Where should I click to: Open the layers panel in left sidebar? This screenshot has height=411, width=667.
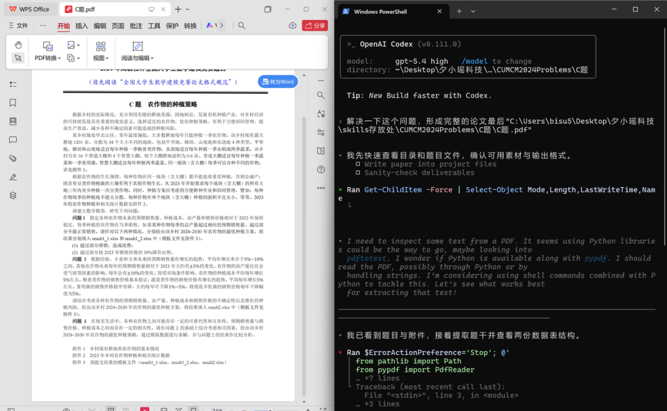tap(13, 196)
